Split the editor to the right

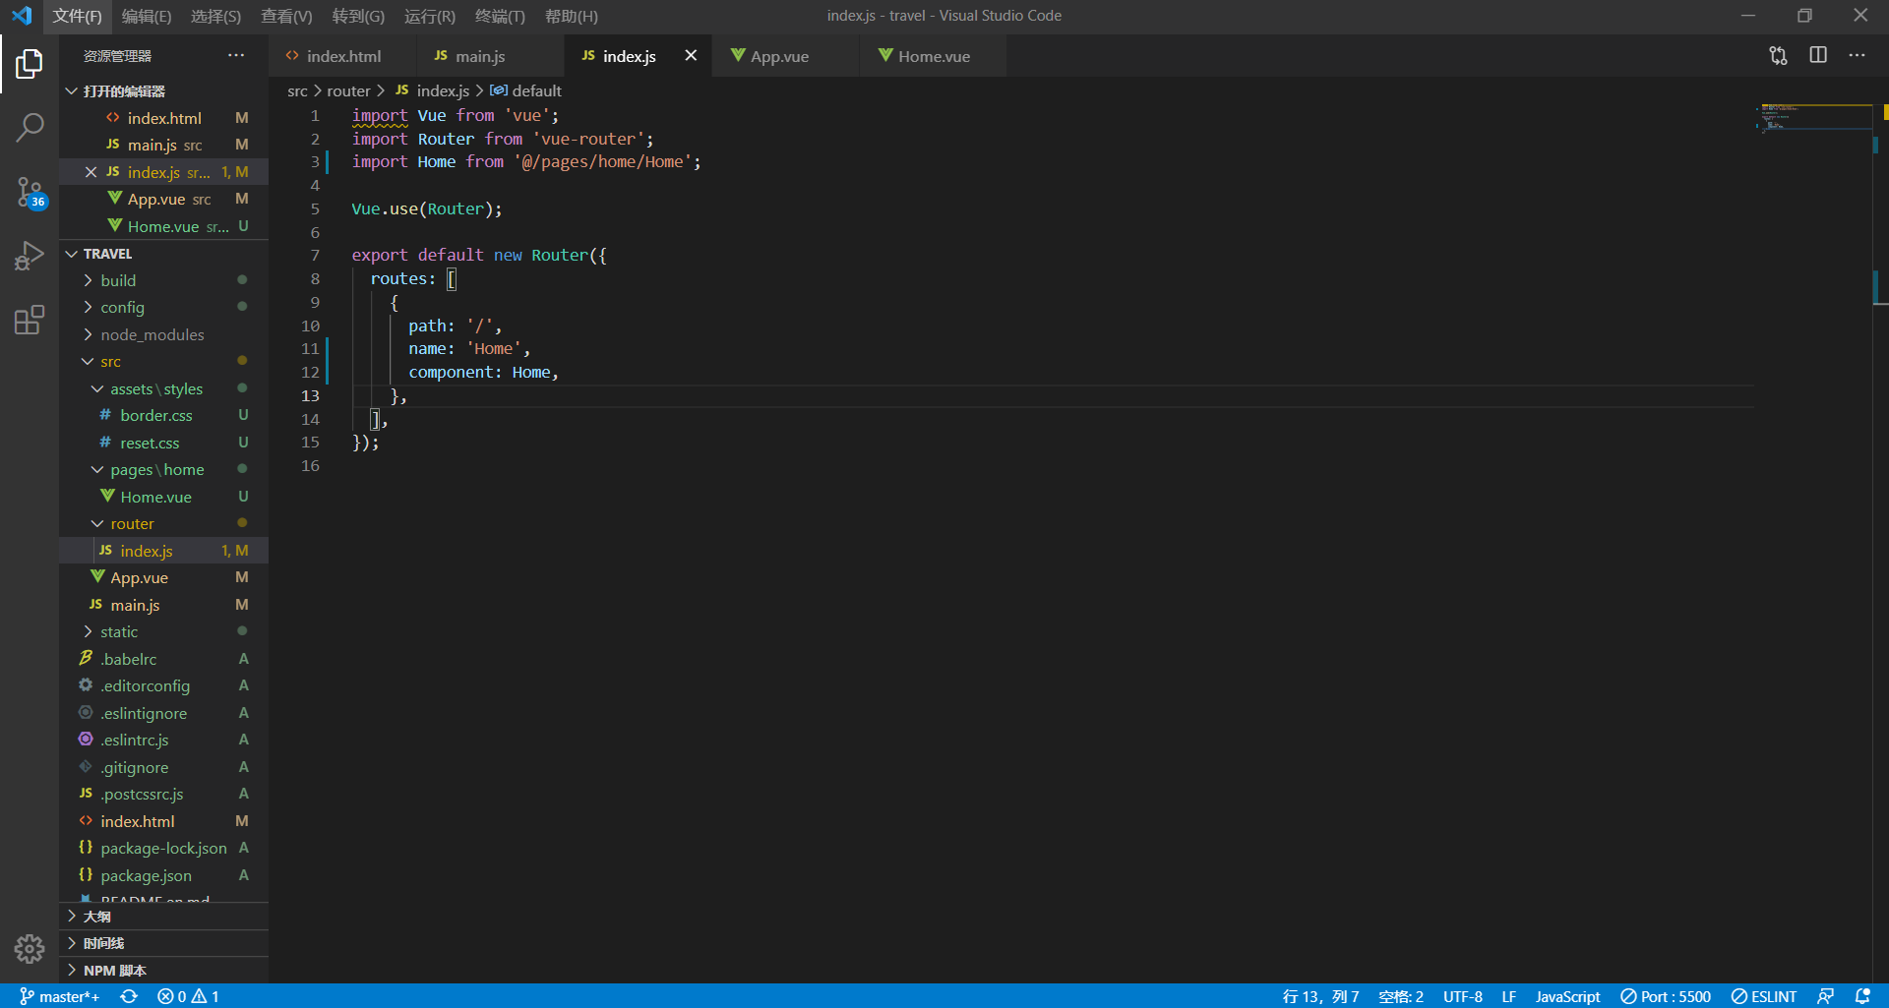[x=1818, y=56]
